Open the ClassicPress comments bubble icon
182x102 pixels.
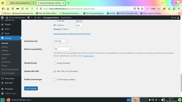[x=28, y=18]
